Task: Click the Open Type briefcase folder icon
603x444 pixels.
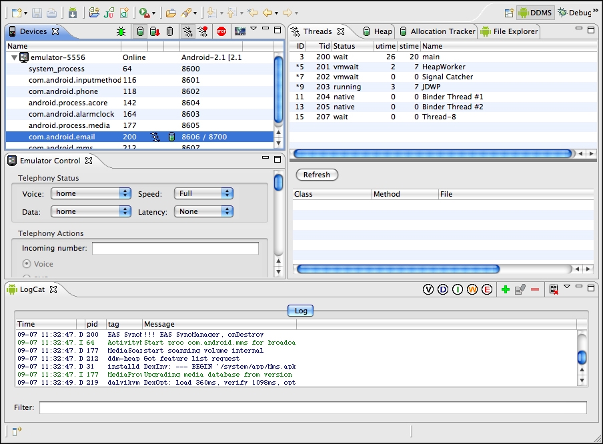Action: click(x=171, y=13)
